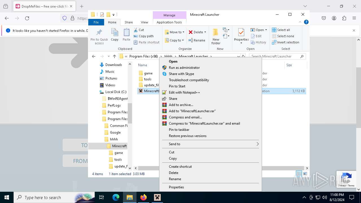The width and height of the screenshot is (361, 203).
Task: Click Paste shortcut in ribbon
Action: coord(147,42)
